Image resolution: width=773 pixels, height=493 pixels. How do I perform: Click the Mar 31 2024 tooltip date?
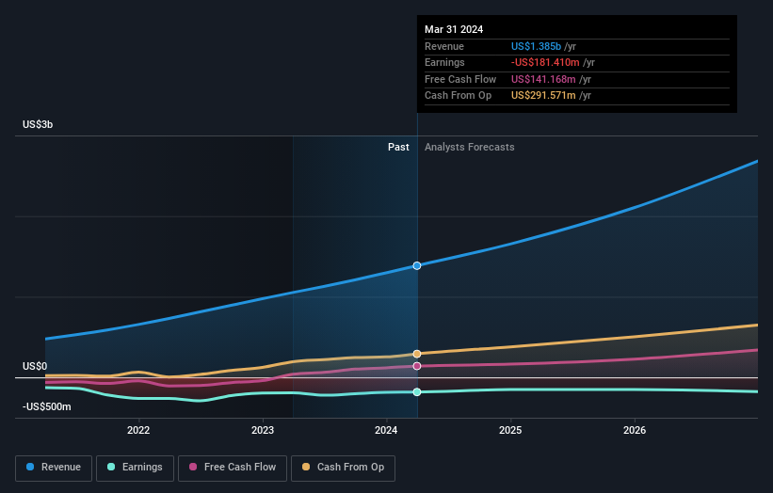coord(454,29)
